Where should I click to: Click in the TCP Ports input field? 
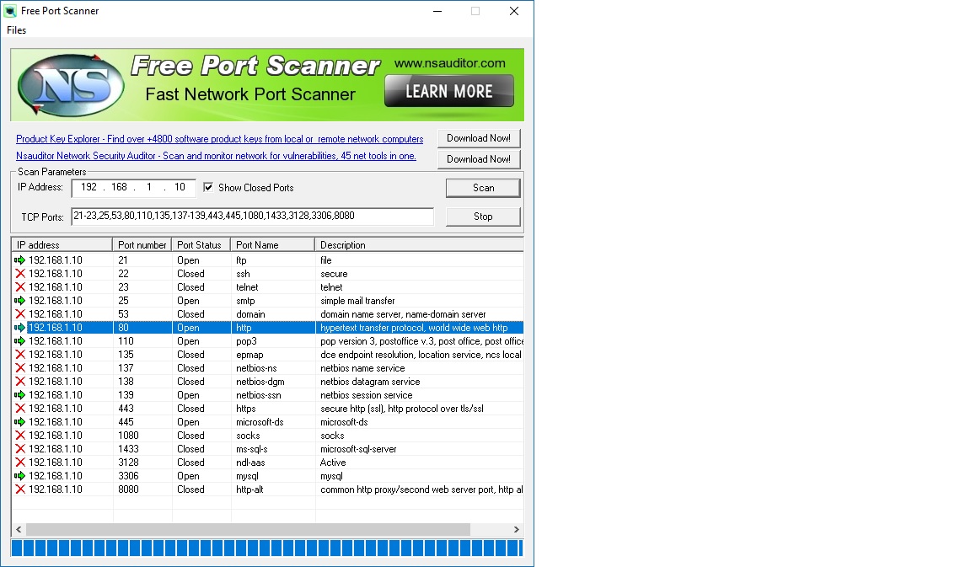252,217
